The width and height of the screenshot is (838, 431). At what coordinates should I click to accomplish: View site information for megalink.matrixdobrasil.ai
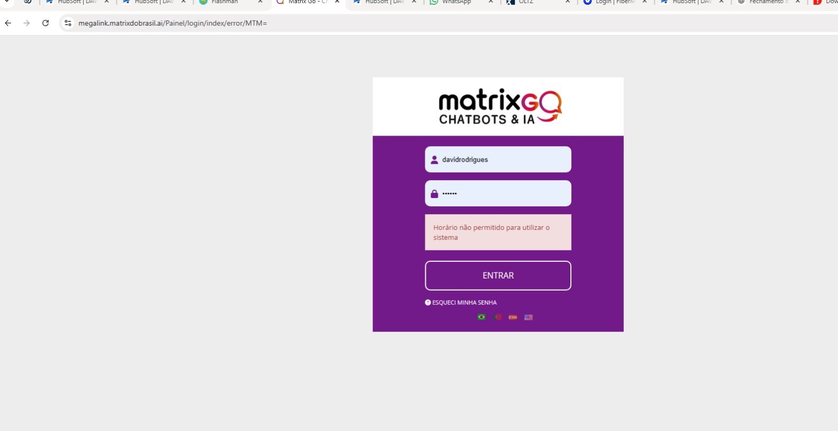(x=68, y=23)
